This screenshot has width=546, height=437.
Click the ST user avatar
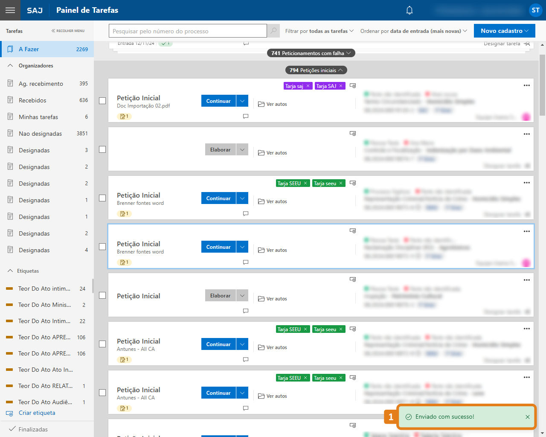tap(535, 10)
